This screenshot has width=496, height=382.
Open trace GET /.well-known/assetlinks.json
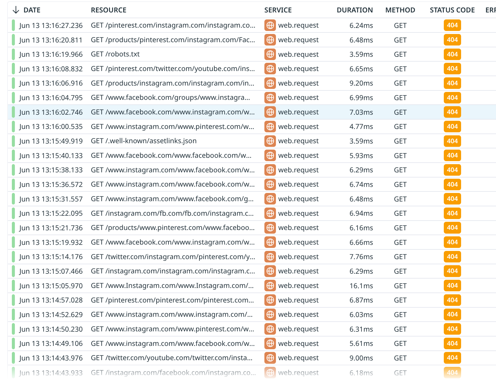pos(144,141)
